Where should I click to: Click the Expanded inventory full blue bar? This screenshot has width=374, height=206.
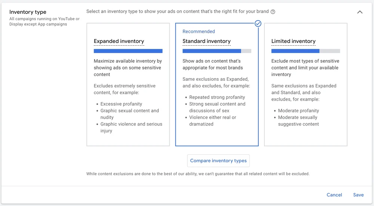(x=128, y=51)
